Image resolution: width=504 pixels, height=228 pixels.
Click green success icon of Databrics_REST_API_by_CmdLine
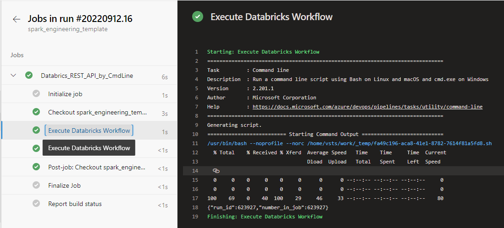[x=29, y=76]
